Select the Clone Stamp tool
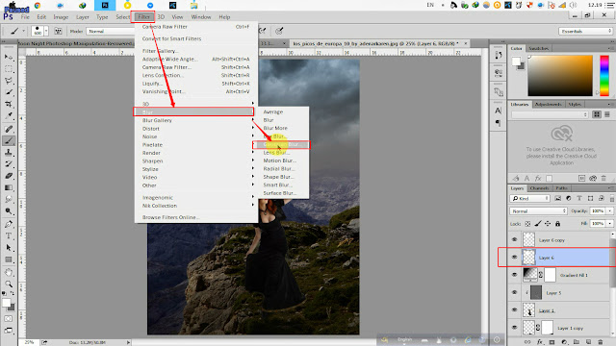 click(x=9, y=153)
